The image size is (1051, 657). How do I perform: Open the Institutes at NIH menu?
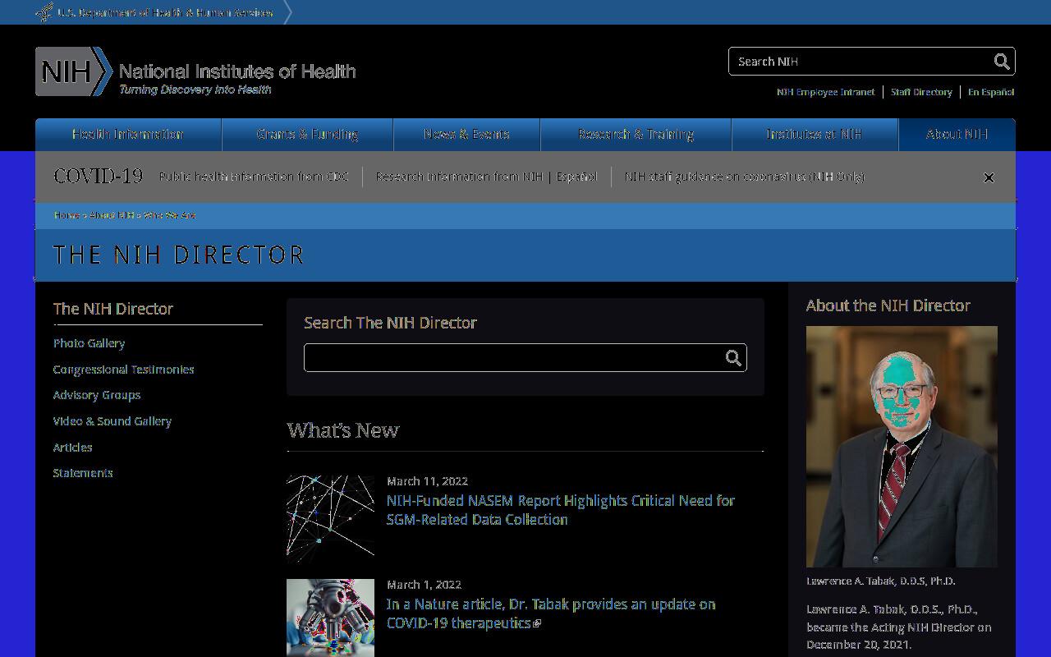point(815,135)
